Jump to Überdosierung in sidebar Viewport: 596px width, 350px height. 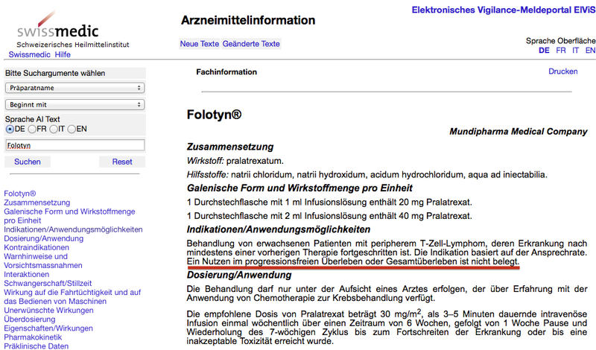(x=29, y=319)
